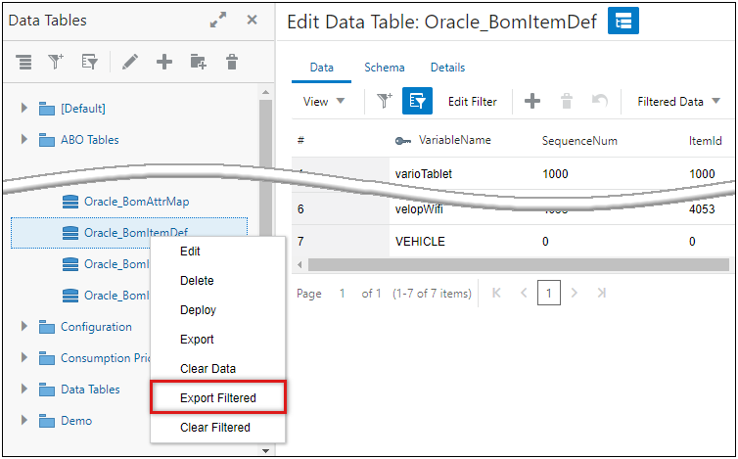
Task: Open the View dropdown
Action: click(x=324, y=101)
